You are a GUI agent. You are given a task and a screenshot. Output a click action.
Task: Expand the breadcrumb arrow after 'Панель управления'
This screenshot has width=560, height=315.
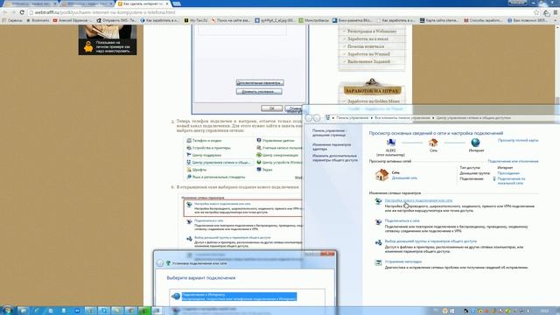pos(371,118)
